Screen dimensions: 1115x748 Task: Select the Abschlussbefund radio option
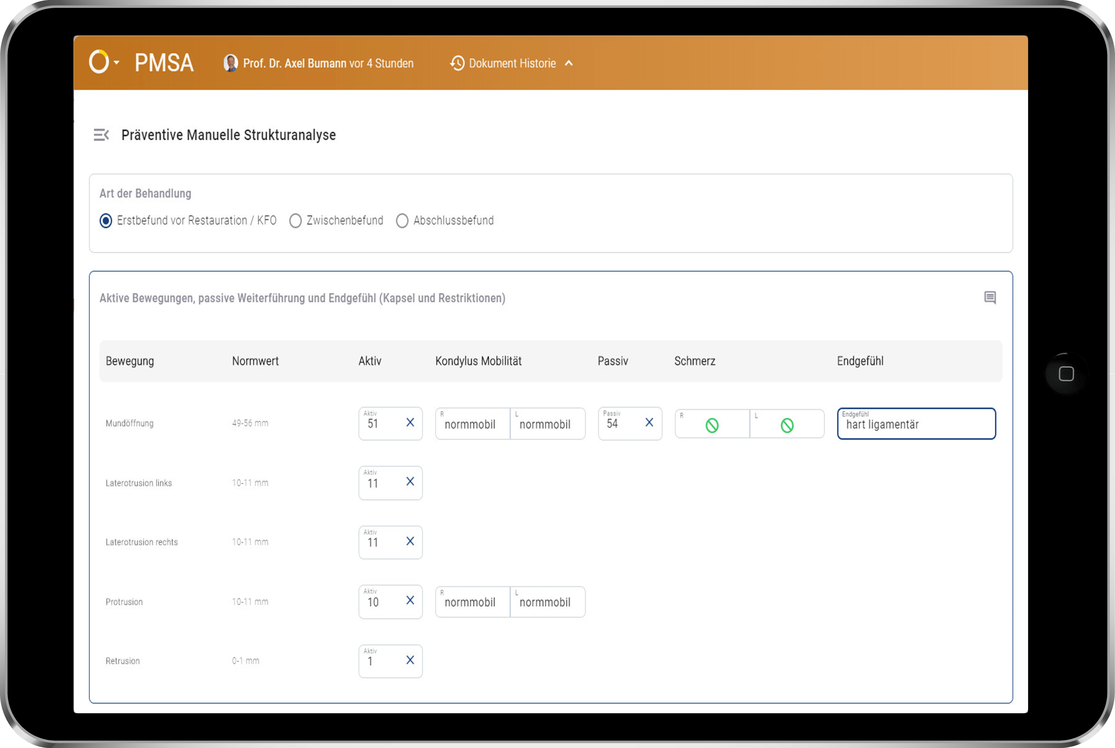pos(402,221)
